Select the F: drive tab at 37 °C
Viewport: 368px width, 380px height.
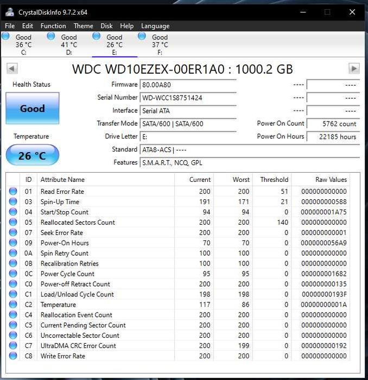pyautogui.click(x=160, y=45)
